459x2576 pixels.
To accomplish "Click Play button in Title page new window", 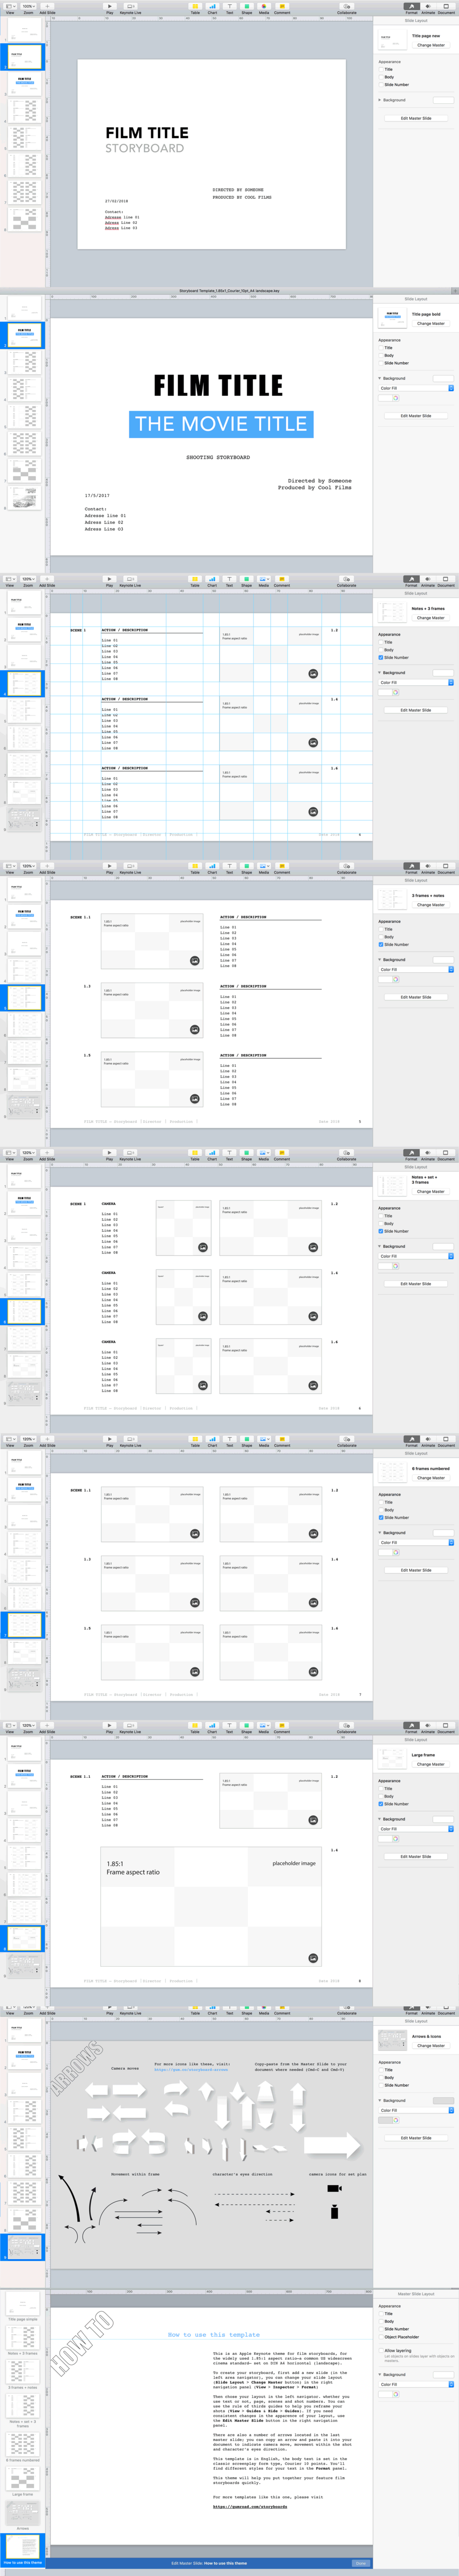I will (110, 6).
